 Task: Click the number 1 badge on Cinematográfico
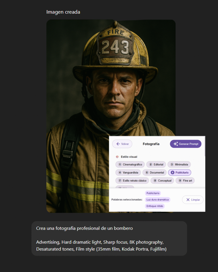(x=120, y=164)
